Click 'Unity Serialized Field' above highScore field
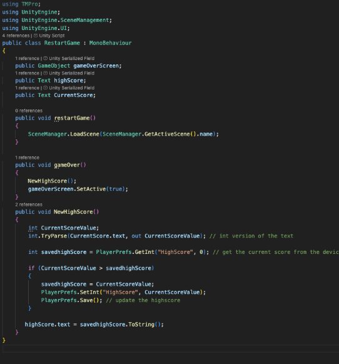339x364 pixels. pos(71,73)
